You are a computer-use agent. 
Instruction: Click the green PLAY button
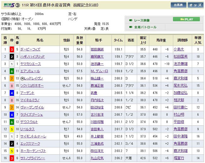[x=186, y=19]
